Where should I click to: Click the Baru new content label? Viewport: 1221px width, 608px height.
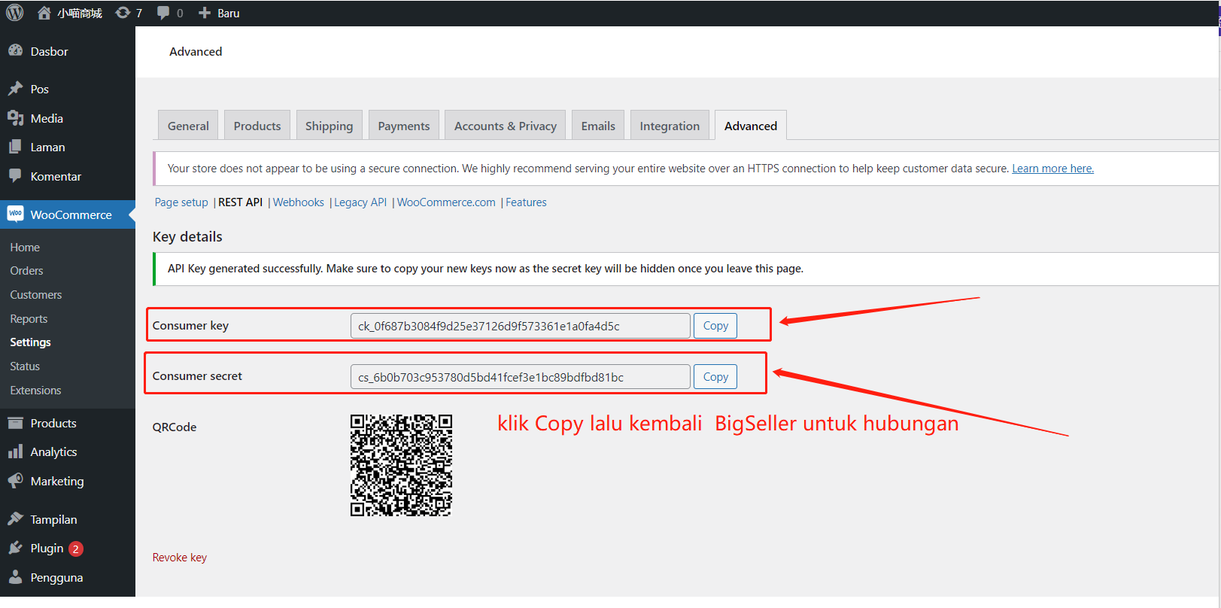pos(229,13)
